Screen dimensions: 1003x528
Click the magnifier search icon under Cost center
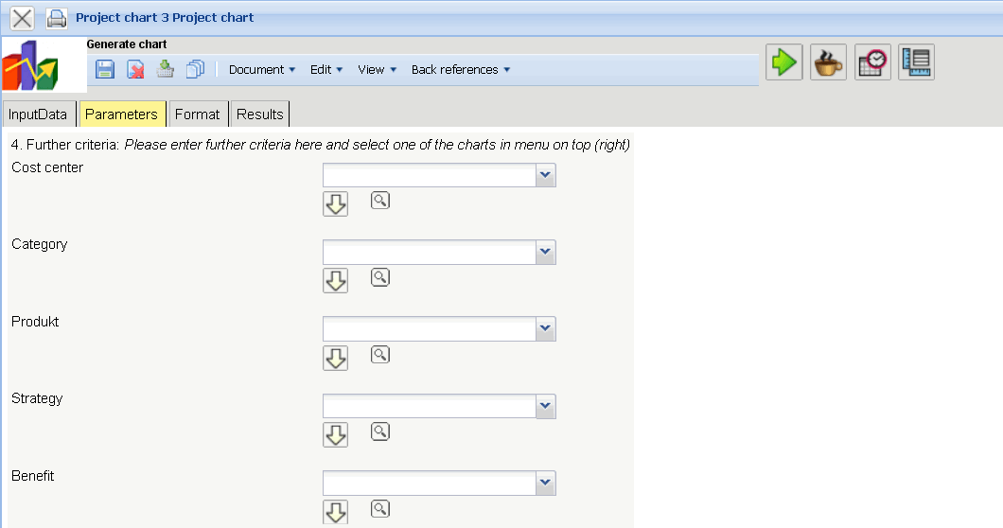point(380,201)
